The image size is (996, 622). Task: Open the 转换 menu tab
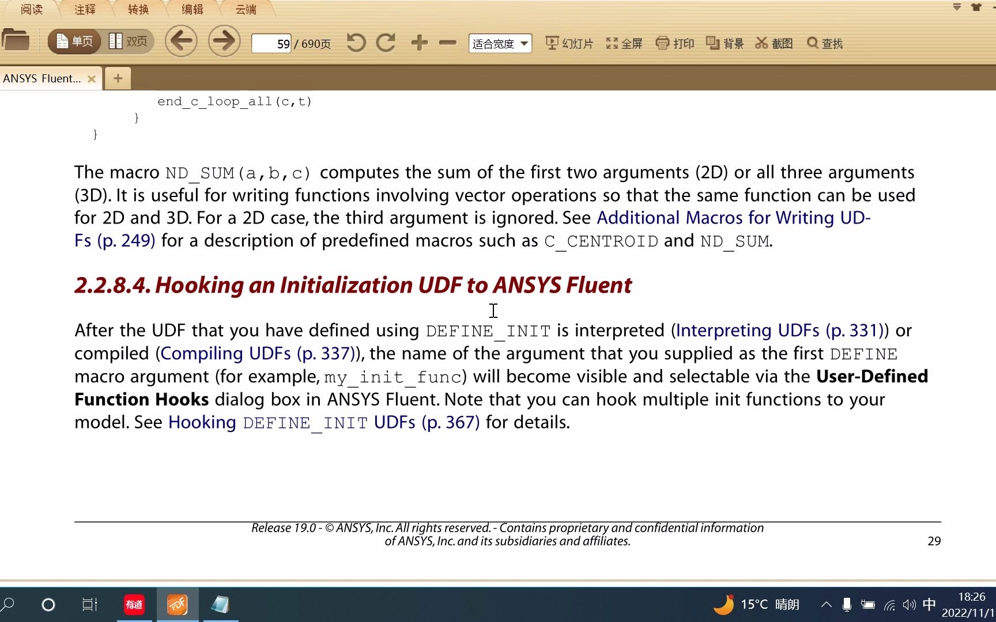coord(138,9)
